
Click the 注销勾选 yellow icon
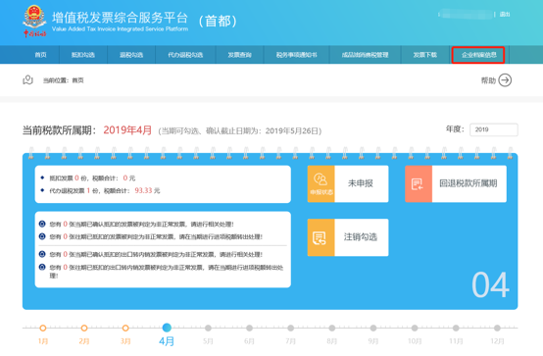pyautogui.click(x=321, y=237)
